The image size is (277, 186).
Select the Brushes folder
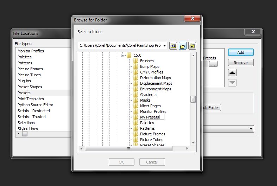click(x=147, y=61)
